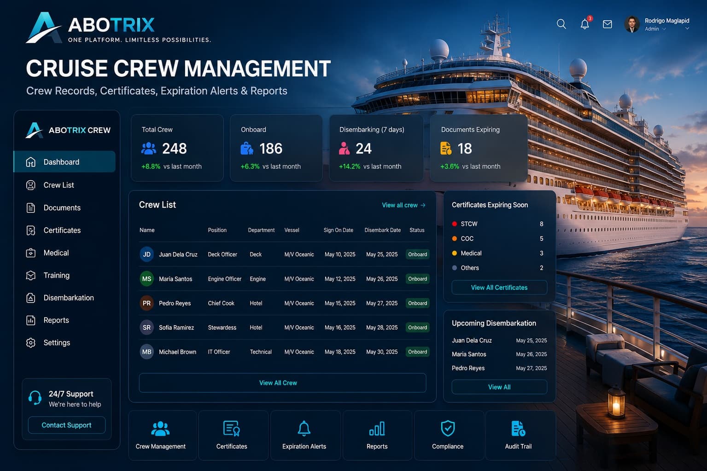Click the Sign On Date column header
This screenshot has height=471, width=707.
pyautogui.click(x=338, y=230)
